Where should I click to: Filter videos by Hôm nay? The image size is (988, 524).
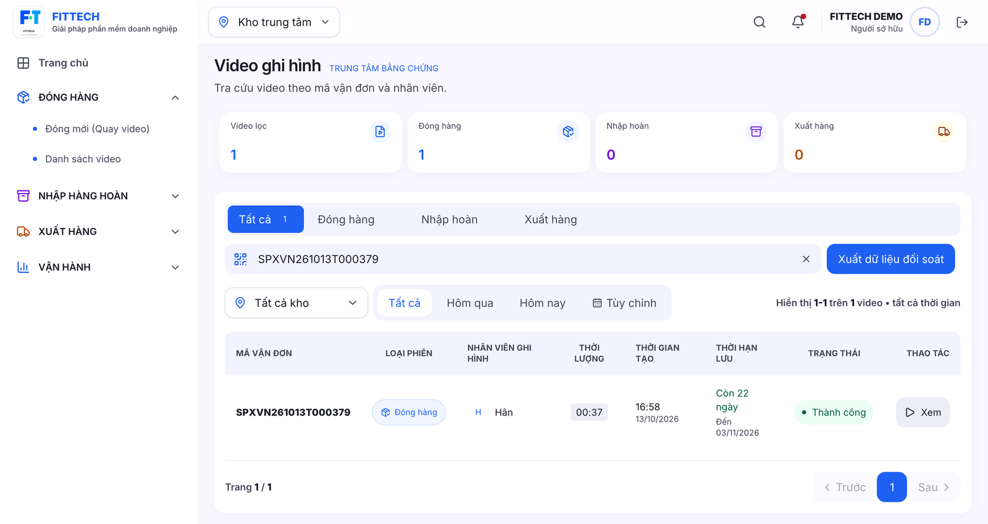pos(543,303)
